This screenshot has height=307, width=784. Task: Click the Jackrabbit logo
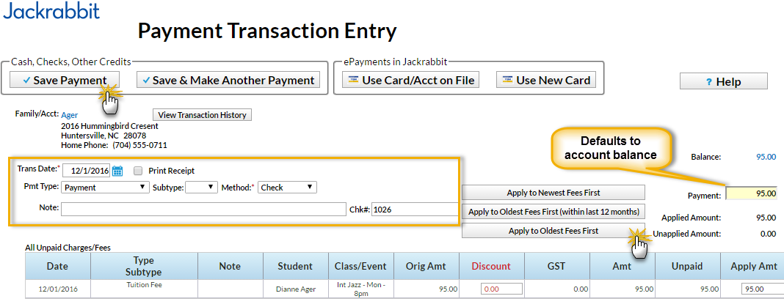51,11
